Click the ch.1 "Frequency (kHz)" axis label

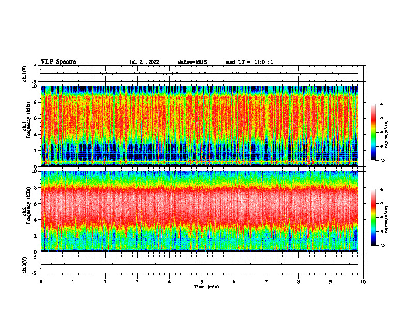point(28,120)
